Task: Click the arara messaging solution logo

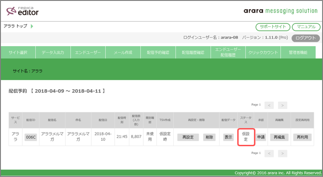Action: (280, 11)
